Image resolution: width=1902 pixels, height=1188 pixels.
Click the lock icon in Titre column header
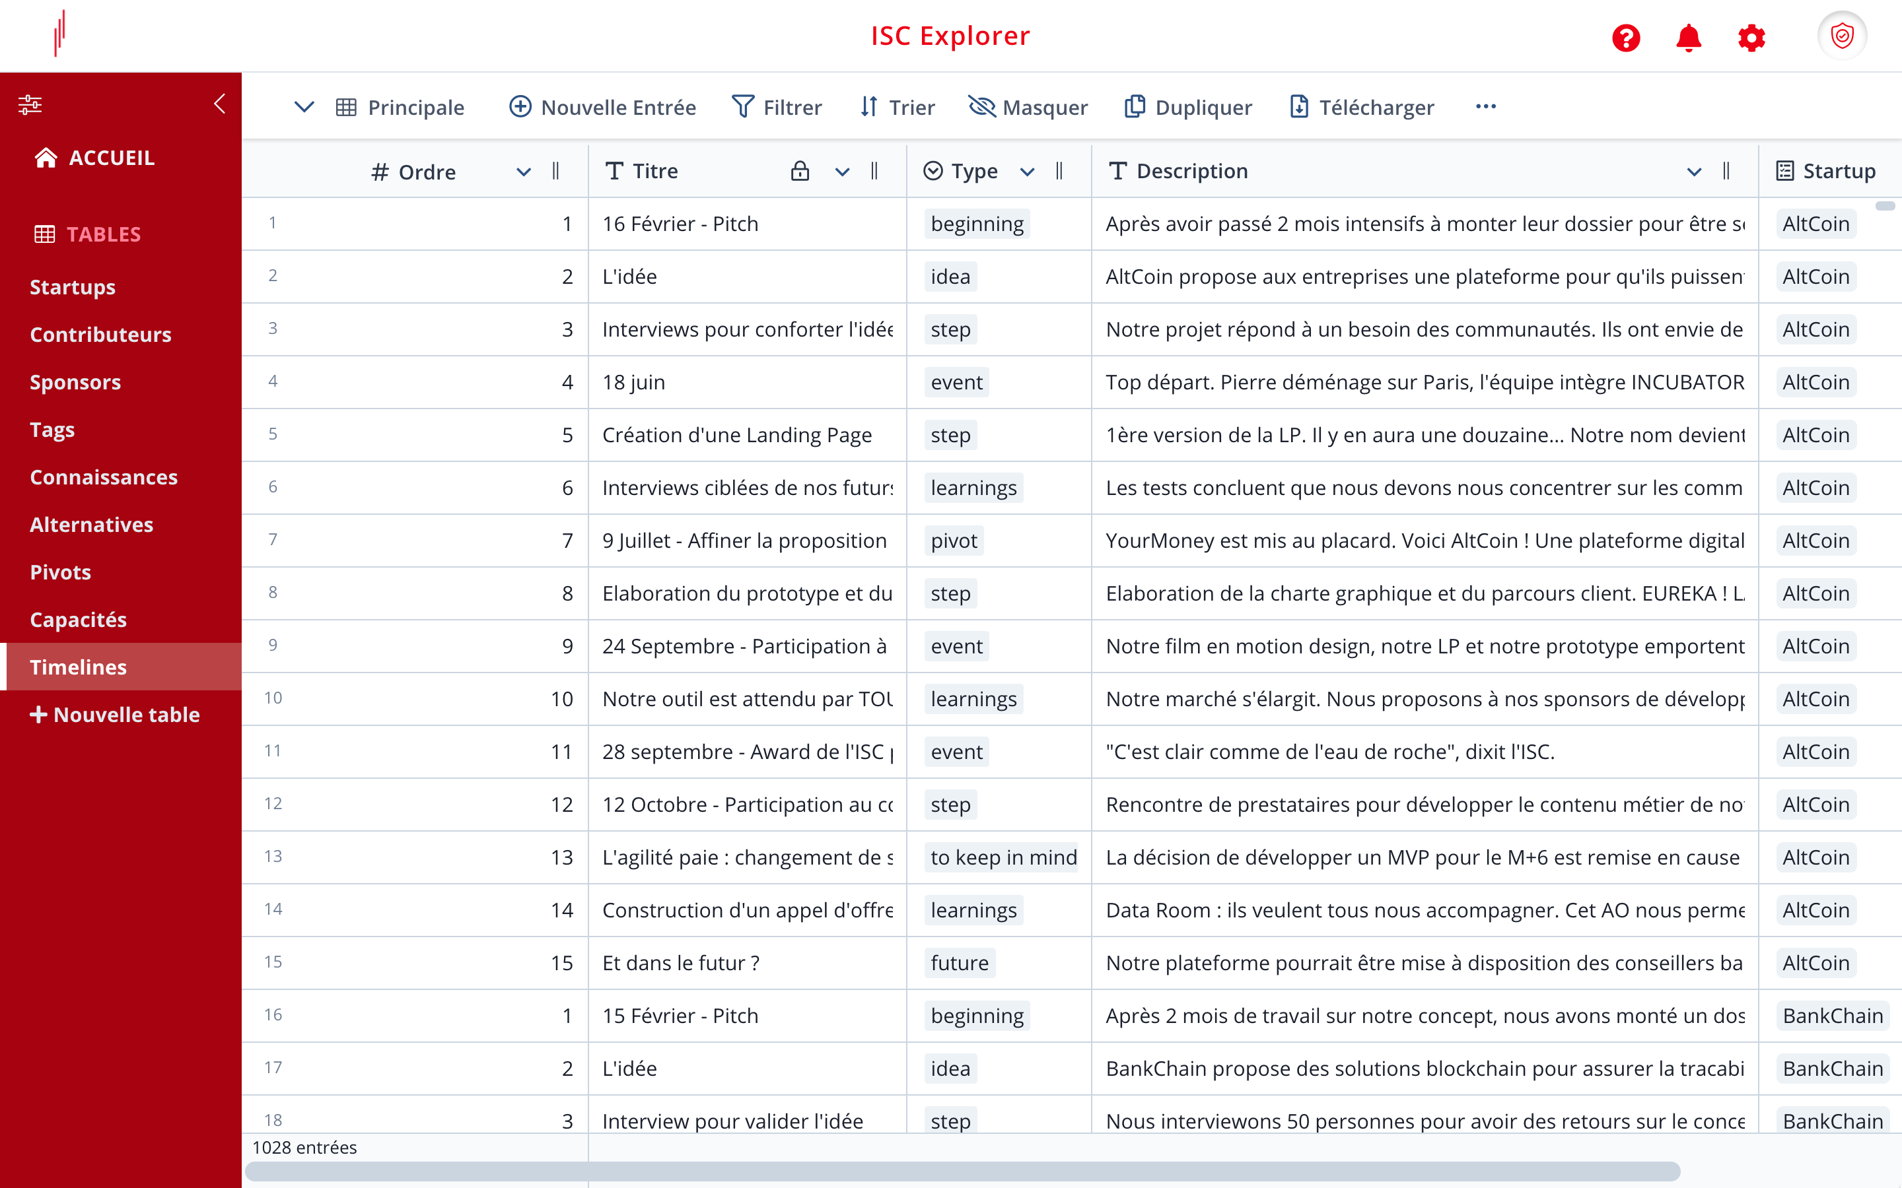[x=799, y=172]
